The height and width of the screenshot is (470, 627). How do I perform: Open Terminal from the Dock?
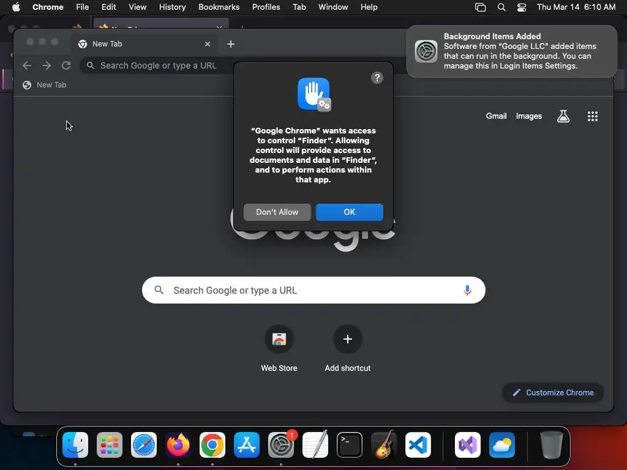350,445
